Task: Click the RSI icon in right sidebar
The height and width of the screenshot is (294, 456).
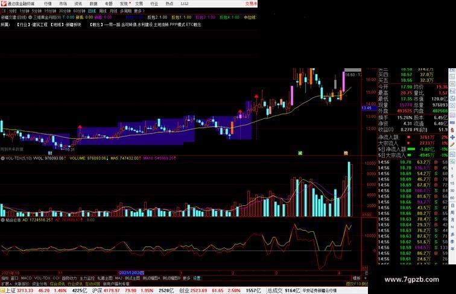Action: pos(452,123)
